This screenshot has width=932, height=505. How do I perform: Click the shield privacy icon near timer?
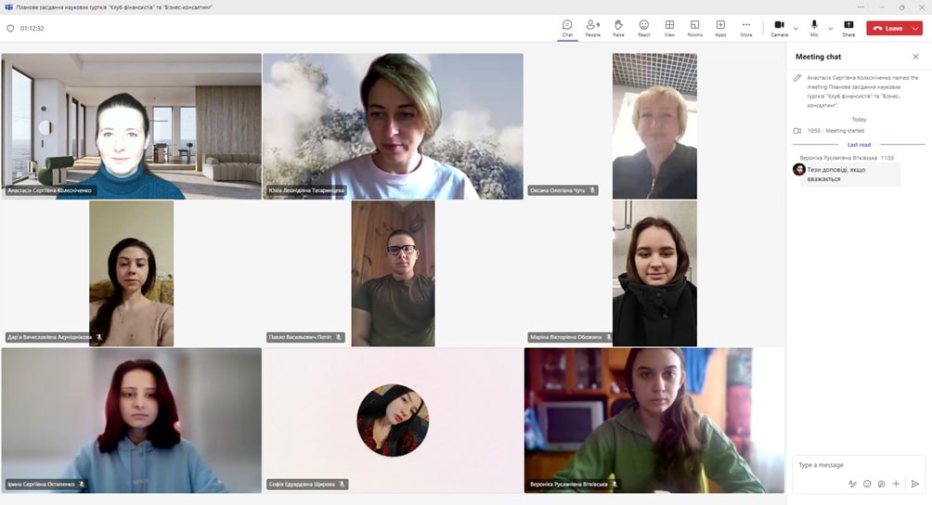pyautogui.click(x=10, y=28)
